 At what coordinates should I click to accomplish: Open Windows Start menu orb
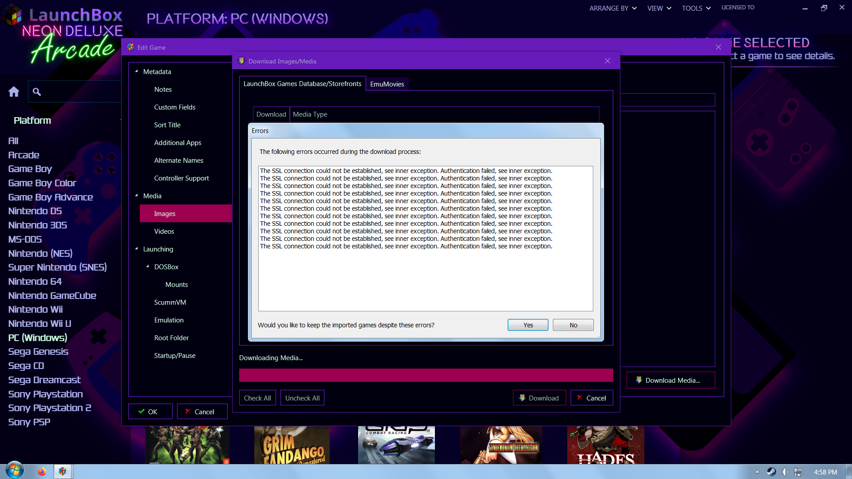(14, 471)
